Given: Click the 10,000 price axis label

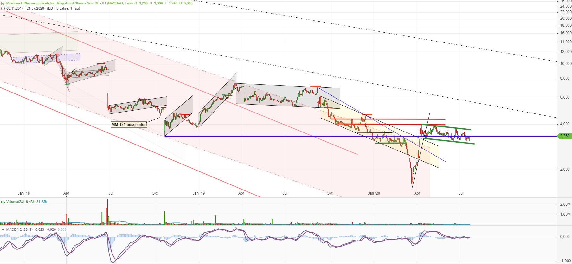Looking at the screenshot, I should click(x=566, y=64).
